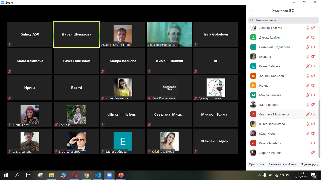Screen dimensions: 321x180
Task: Select Kristina Sizikova video tile
Action: point(169,141)
